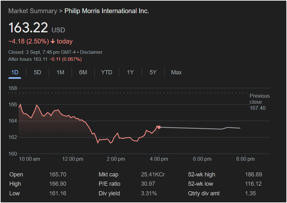The image size is (287, 203).
Task: Open the Market Summary breadcrumb link
Action: tap(33, 11)
